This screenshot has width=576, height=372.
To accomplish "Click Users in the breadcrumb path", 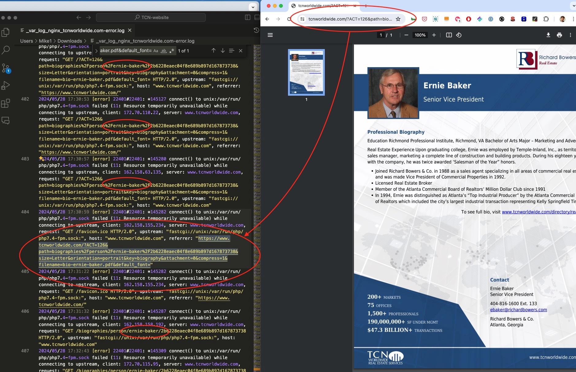I will point(26,41).
